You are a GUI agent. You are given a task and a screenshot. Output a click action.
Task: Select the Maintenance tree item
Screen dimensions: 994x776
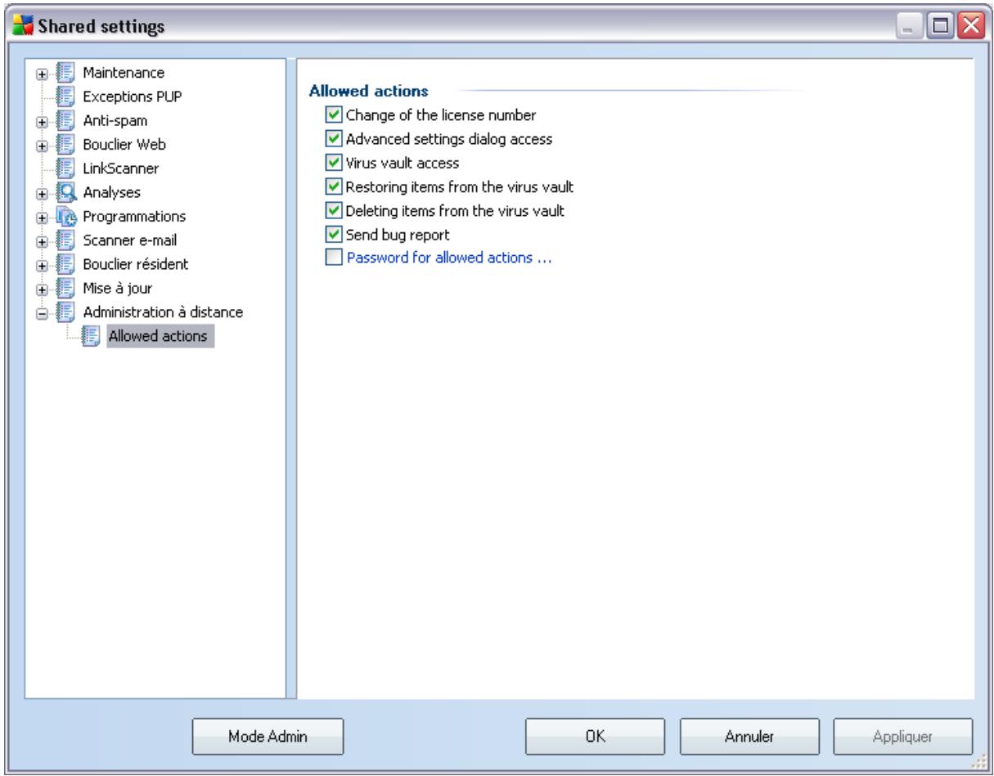click(124, 73)
